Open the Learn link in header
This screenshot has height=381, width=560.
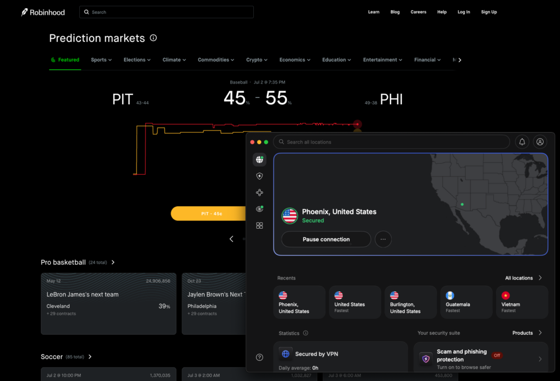pos(374,12)
